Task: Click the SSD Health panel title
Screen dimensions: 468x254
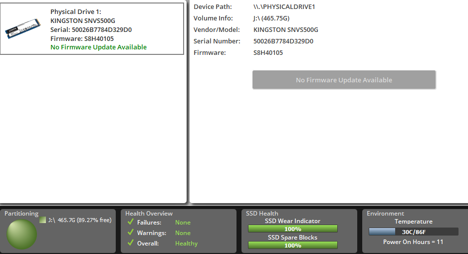Action: click(x=262, y=214)
